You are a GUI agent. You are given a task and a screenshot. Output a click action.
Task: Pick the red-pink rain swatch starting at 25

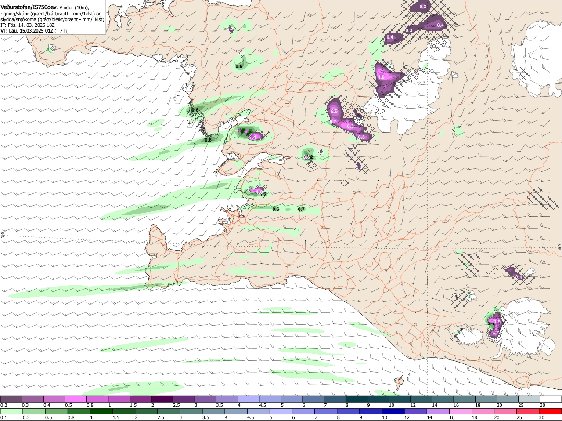point(528,411)
